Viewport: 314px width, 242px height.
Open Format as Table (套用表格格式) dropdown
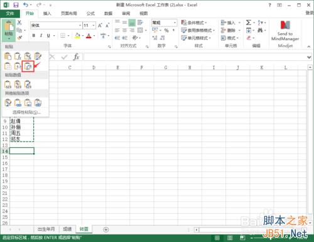198,30
